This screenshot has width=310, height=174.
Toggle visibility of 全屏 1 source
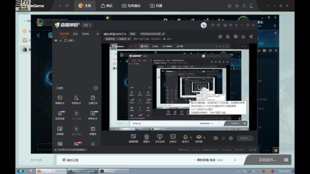[56, 41]
